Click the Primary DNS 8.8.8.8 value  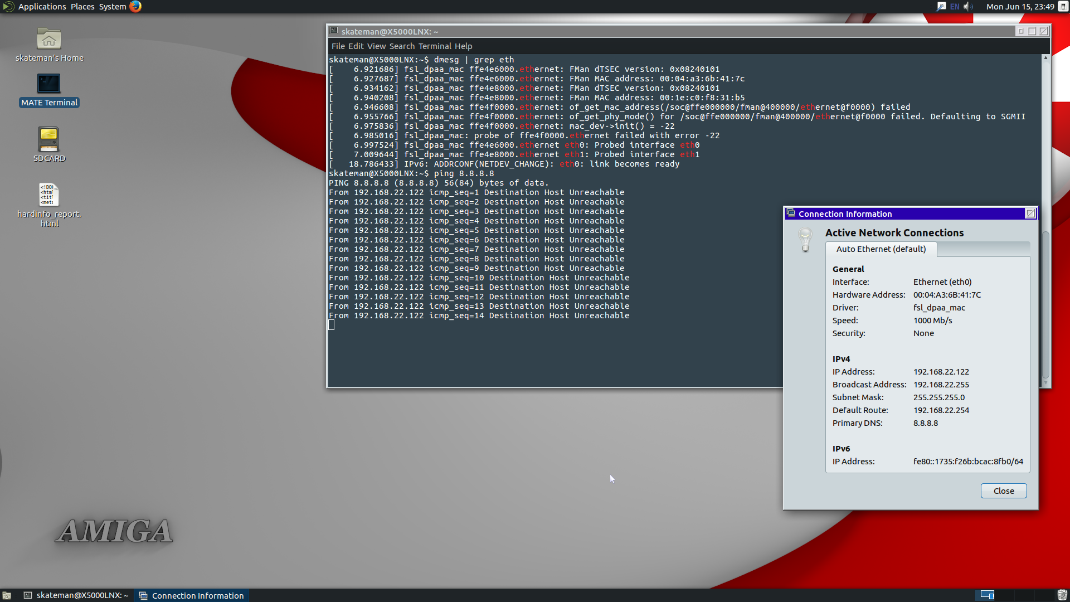click(x=925, y=423)
